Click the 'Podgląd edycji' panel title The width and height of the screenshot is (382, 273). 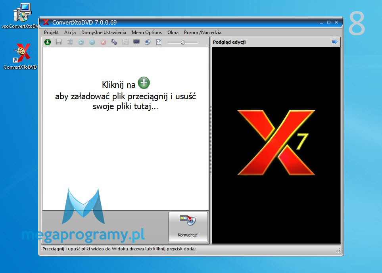[x=229, y=42]
